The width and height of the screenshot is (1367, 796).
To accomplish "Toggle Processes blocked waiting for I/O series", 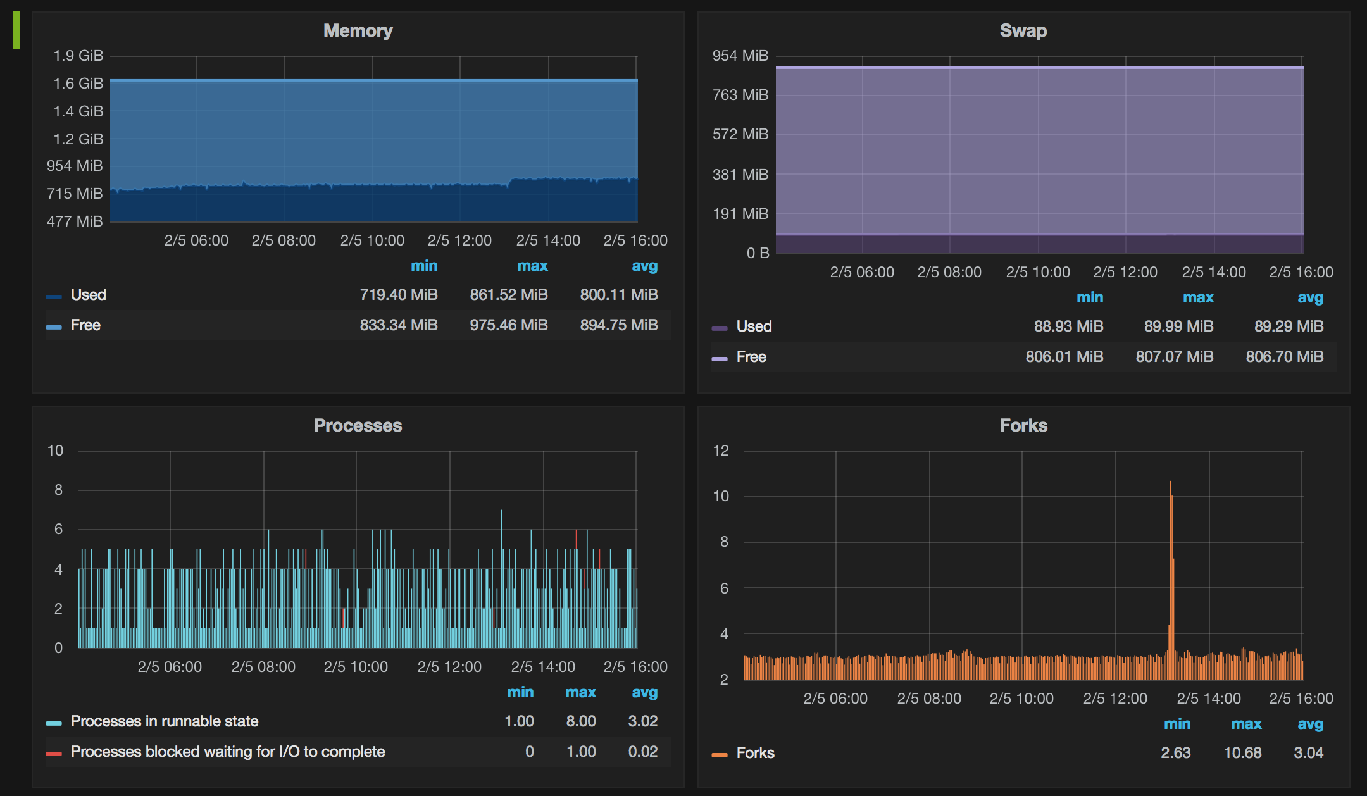I will 228,752.
